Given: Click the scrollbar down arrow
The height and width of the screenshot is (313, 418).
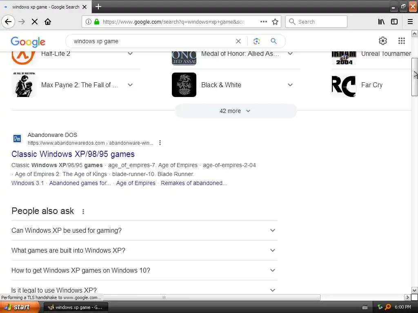Looking at the screenshot, I should pyautogui.click(x=414, y=290).
